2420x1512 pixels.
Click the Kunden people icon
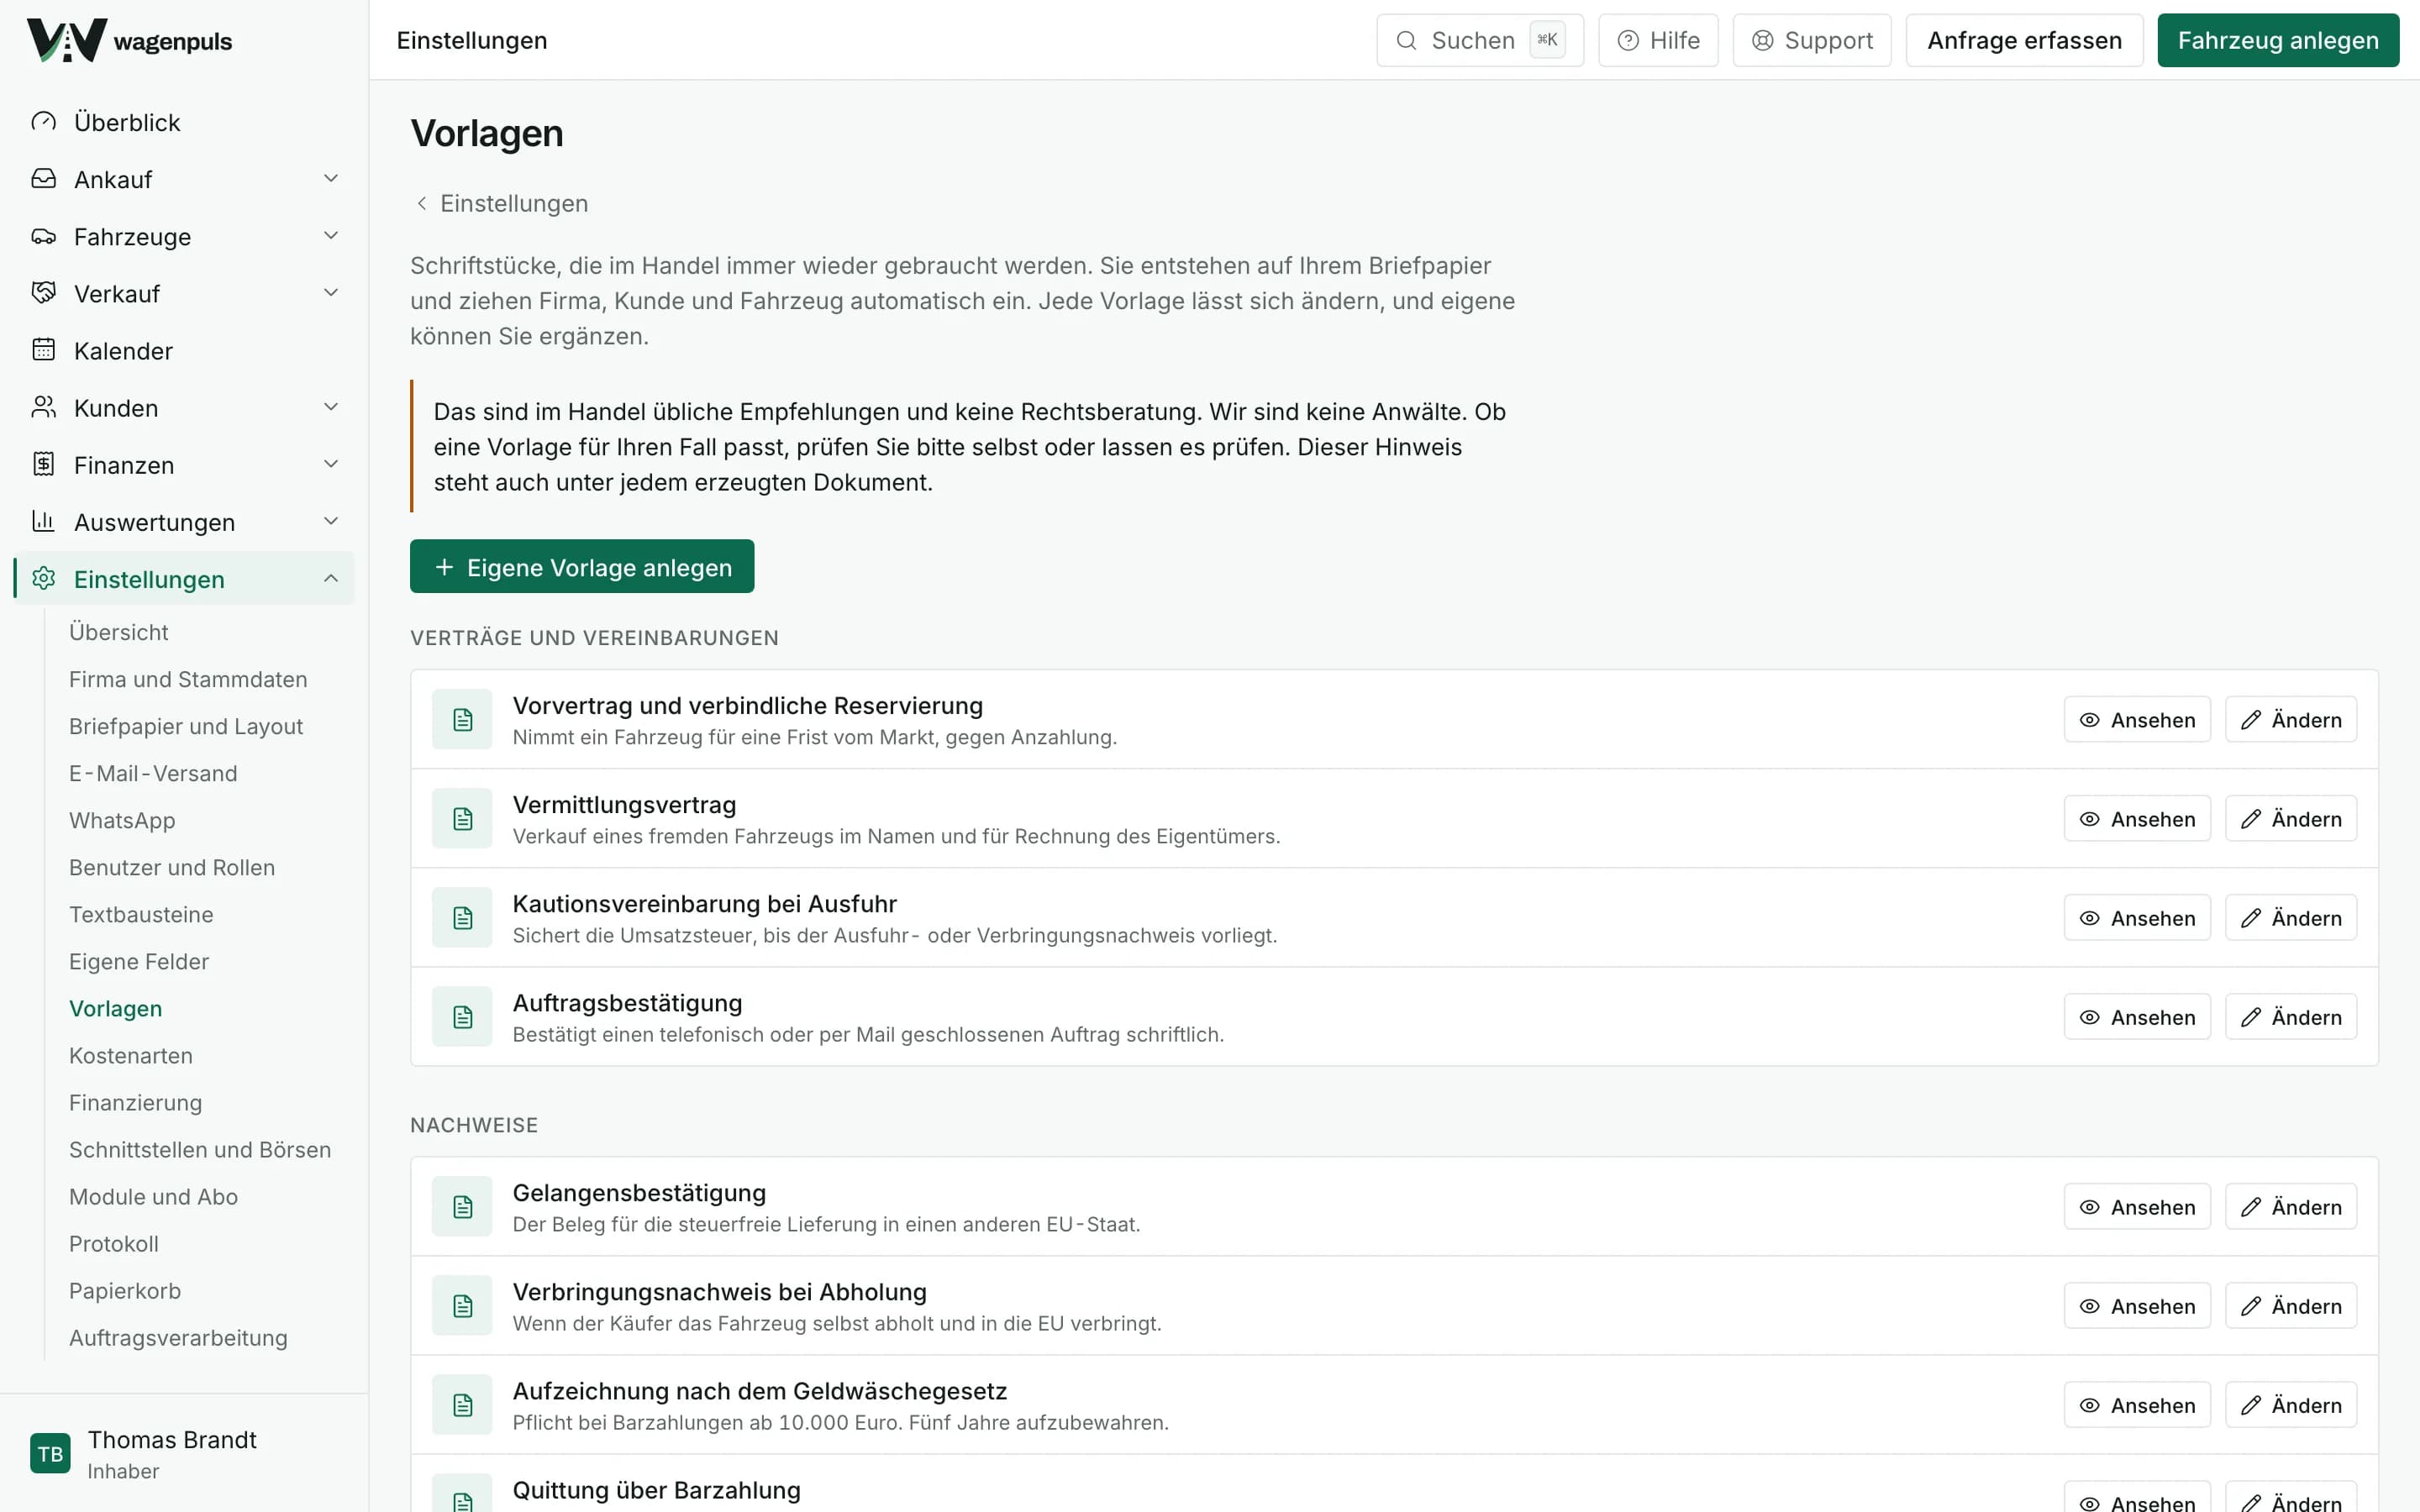coord(44,407)
